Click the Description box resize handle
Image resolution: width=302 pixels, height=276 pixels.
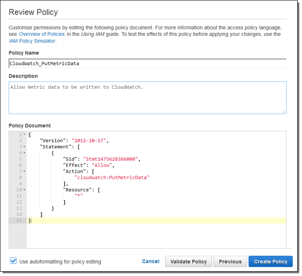284,111
